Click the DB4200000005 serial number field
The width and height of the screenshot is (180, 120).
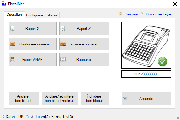point(146,74)
